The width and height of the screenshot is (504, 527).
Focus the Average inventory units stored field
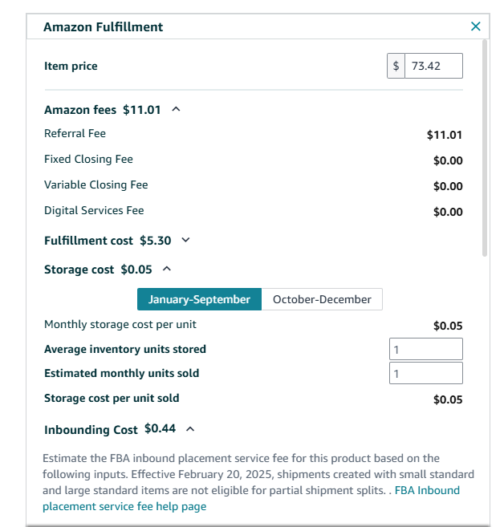(x=425, y=349)
